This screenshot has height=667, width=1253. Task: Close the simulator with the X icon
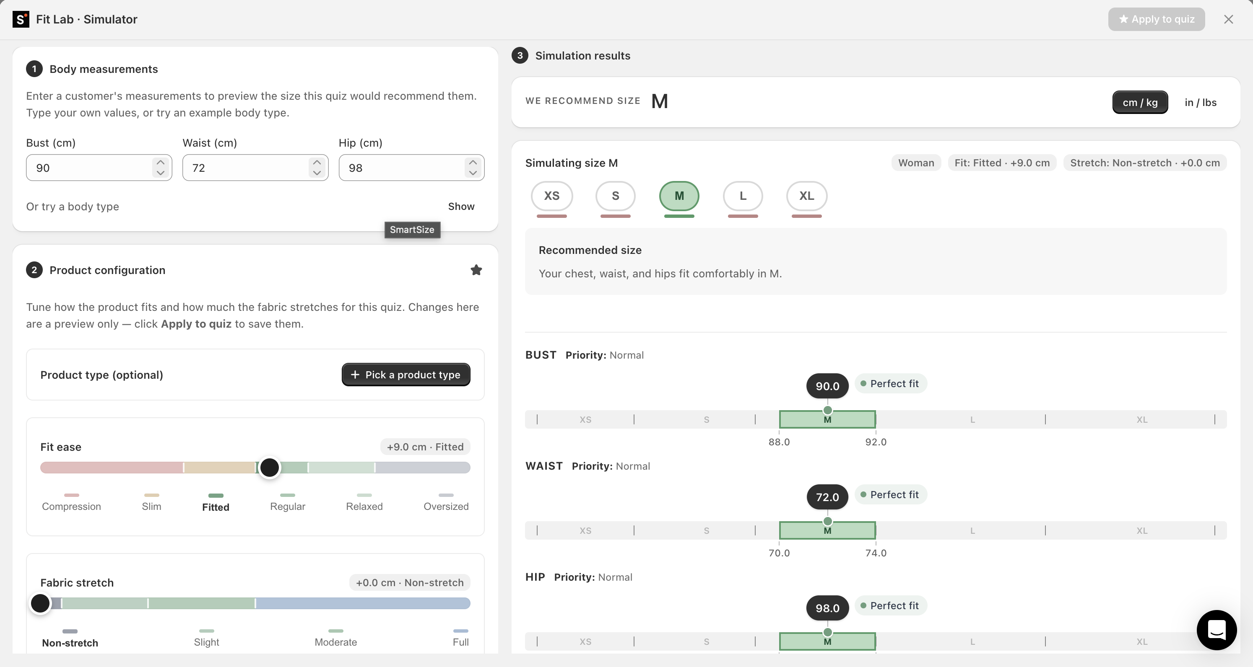click(1228, 19)
